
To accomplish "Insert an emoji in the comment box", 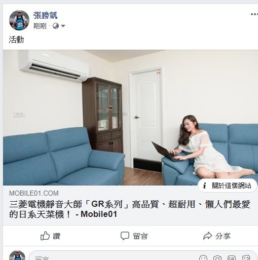I will tap(203, 257).
